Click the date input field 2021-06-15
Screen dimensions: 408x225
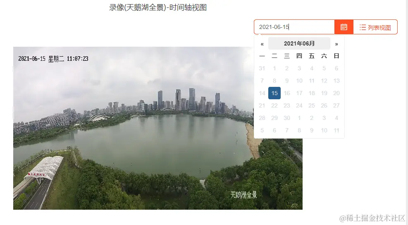coord(294,27)
